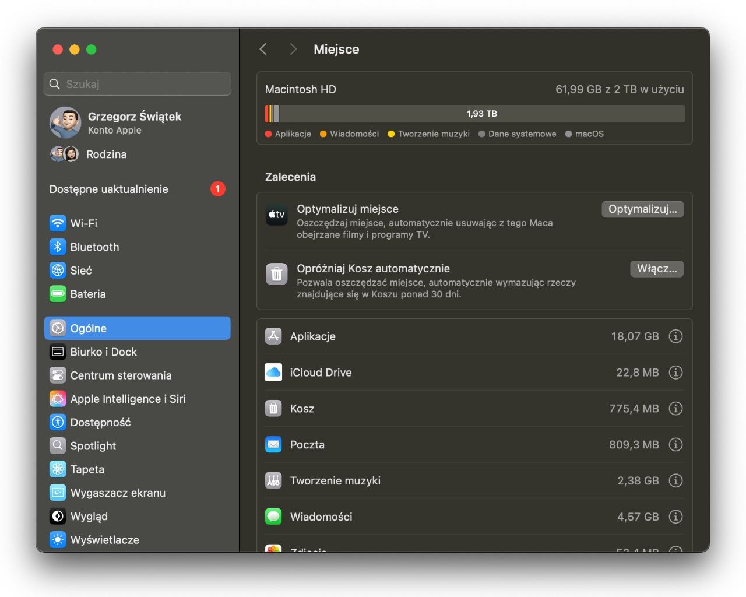Image resolution: width=746 pixels, height=597 pixels.
Task: Go forward with the right chevron
Action: pos(293,49)
